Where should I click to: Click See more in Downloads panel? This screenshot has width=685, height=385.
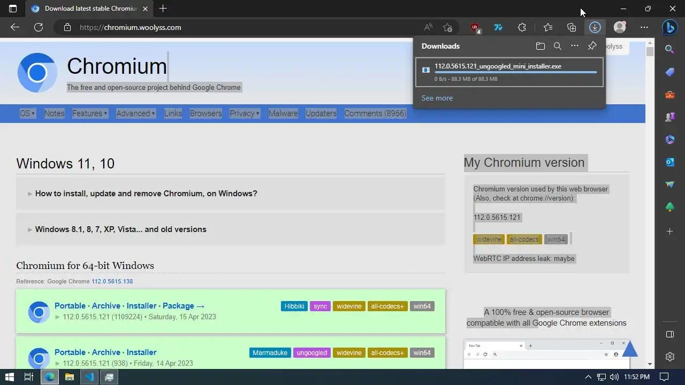(437, 98)
